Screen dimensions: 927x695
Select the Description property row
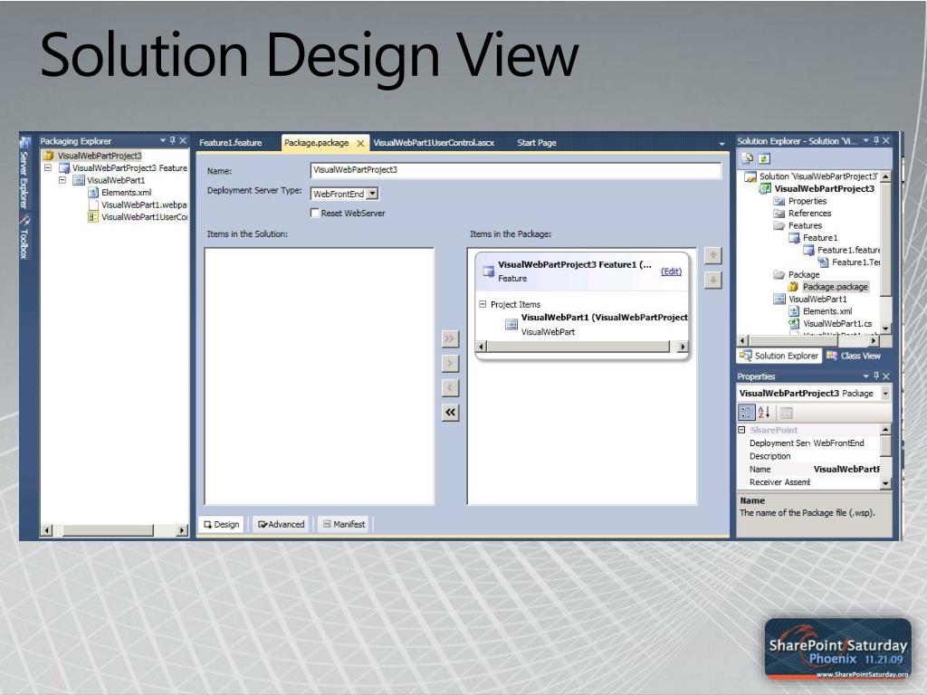coord(808,456)
